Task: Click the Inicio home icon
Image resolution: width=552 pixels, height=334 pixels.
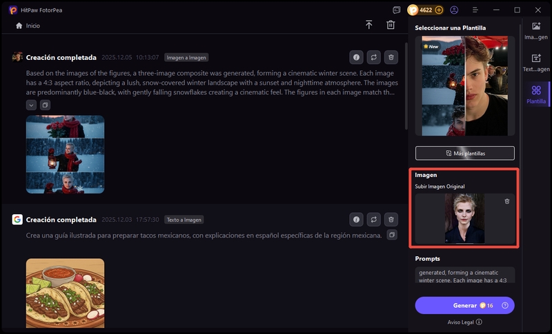Action: tap(19, 25)
